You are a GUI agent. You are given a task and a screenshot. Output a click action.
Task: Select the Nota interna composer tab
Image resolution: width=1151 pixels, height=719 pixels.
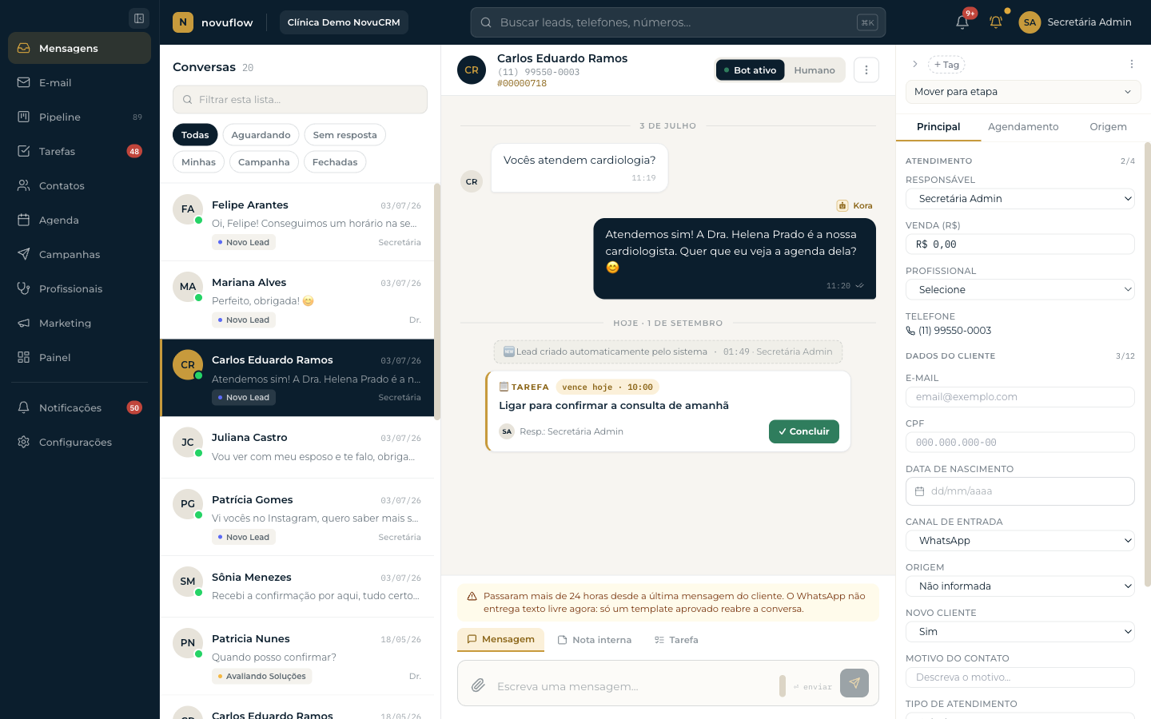click(595, 640)
